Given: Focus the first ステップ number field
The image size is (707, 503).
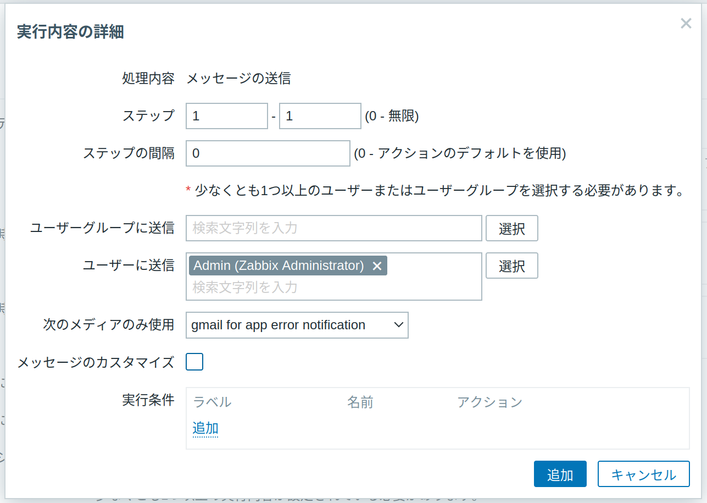Looking at the screenshot, I should pyautogui.click(x=226, y=116).
